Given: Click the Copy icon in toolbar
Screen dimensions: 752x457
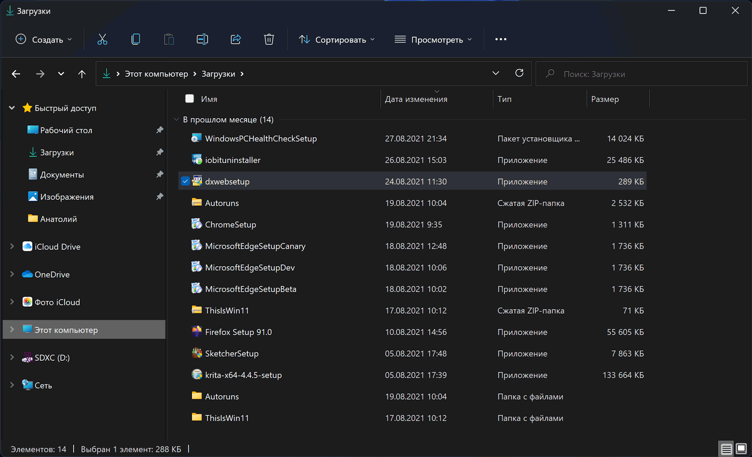Looking at the screenshot, I should pyautogui.click(x=135, y=40).
